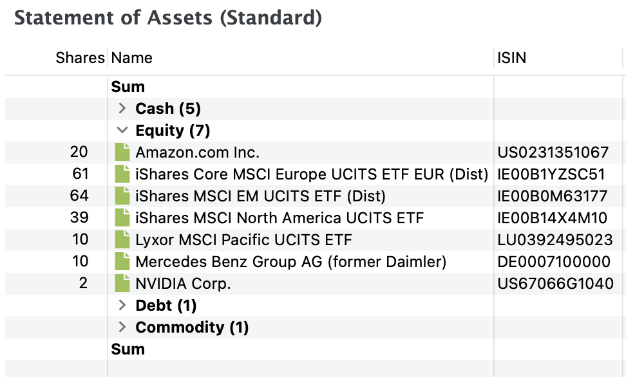Select NVIDIA ISIN US67066G1040 cell
This screenshot has height=377, width=626.
point(555,284)
